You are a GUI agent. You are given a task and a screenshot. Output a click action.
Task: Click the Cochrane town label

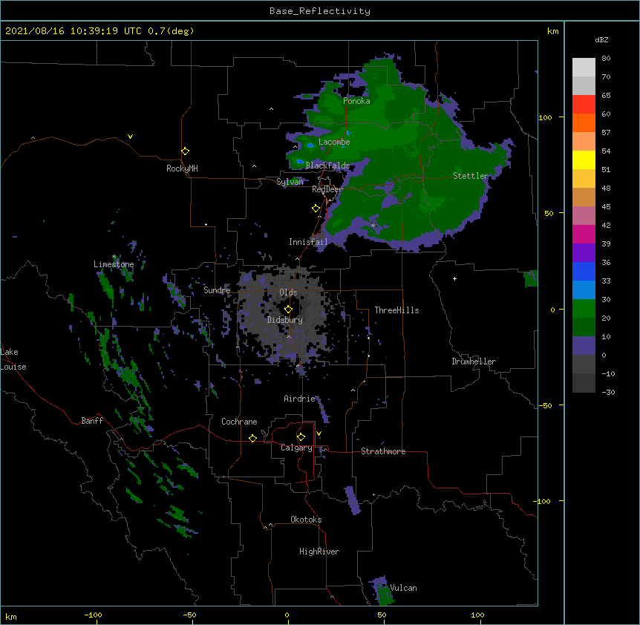239,422
